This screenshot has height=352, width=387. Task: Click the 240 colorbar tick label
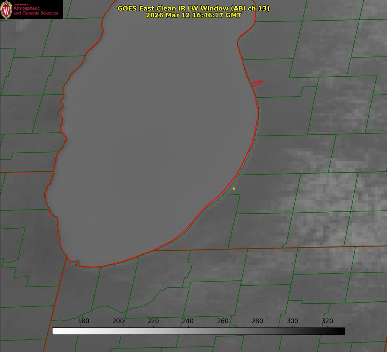[x=188, y=321]
